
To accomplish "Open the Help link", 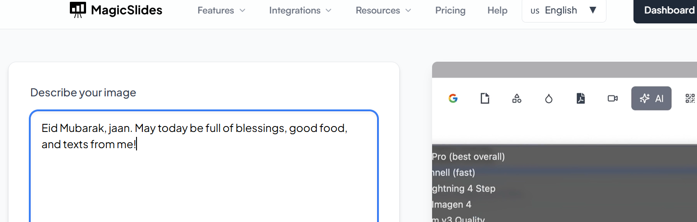I will pyautogui.click(x=497, y=10).
